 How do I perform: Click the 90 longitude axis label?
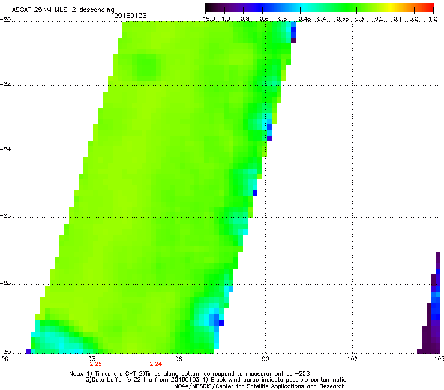pos(5,359)
